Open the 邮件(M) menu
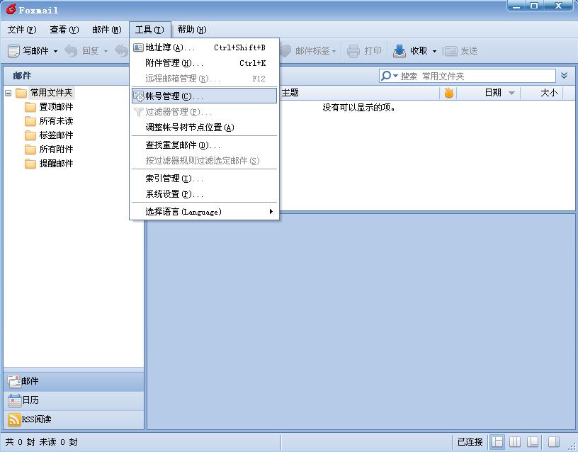 106,30
